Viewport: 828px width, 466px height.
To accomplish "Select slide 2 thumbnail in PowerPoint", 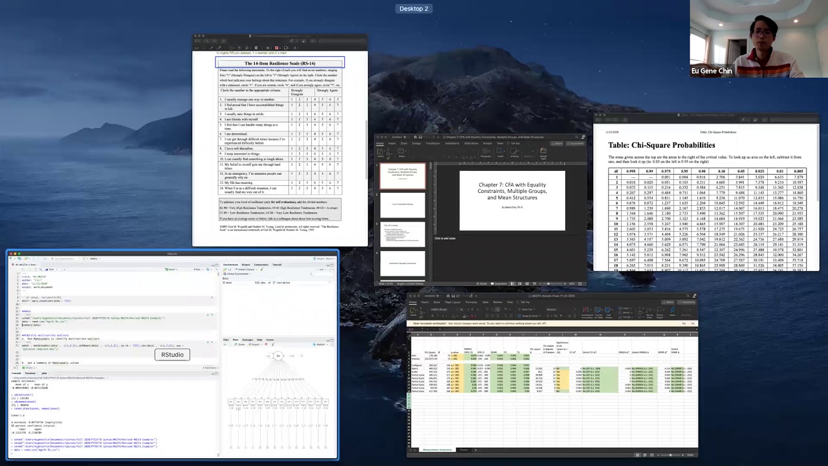I will click(402, 205).
